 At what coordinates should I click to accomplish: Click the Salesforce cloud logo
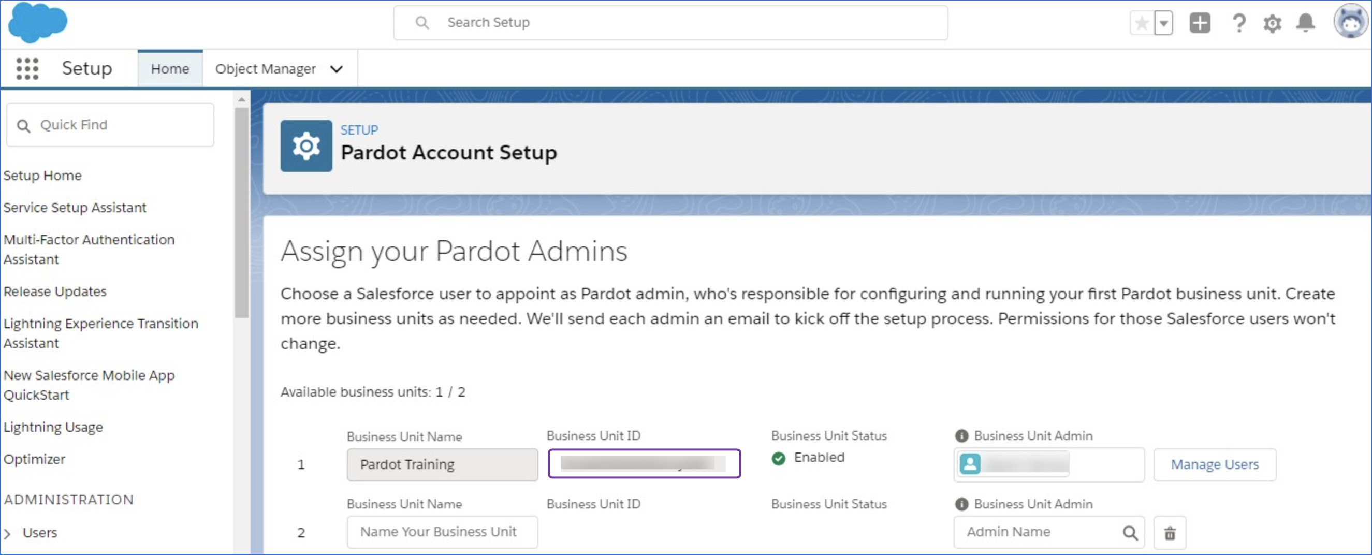click(x=38, y=22)
